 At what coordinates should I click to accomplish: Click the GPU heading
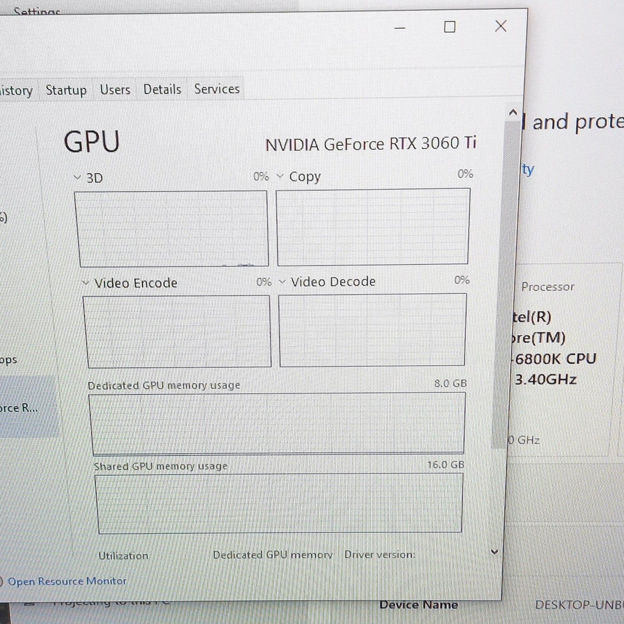[x=92, y=142]
